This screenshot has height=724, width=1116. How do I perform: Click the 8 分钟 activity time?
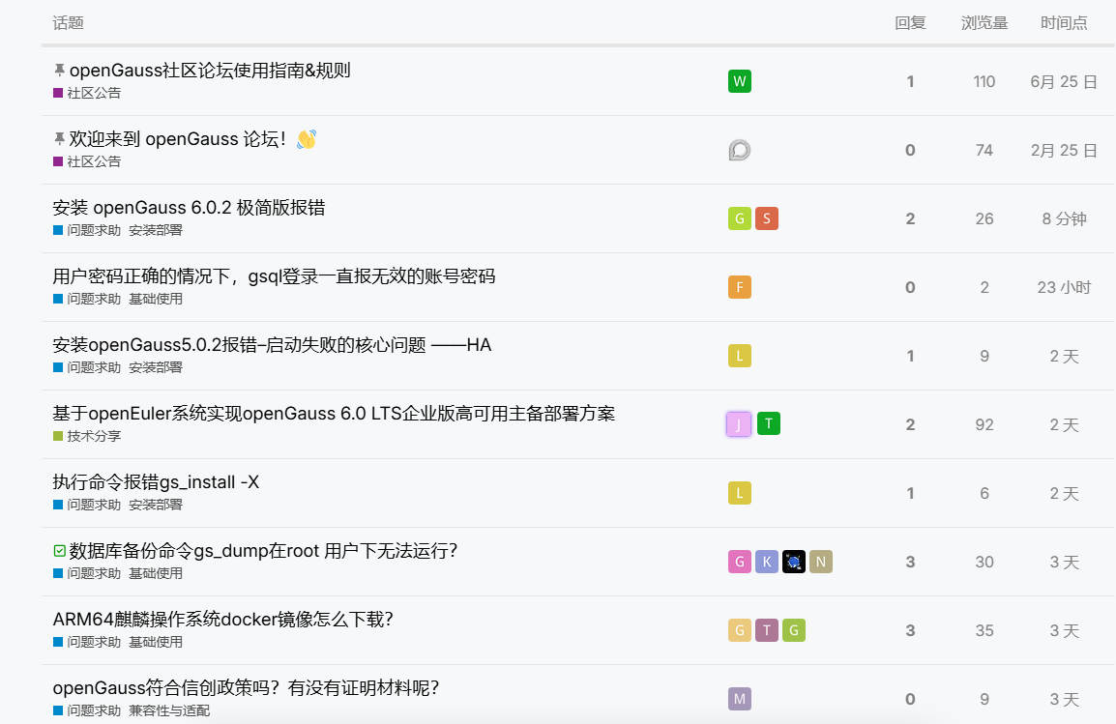[1064, 219]
